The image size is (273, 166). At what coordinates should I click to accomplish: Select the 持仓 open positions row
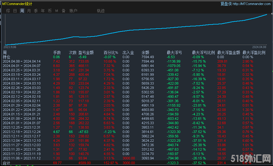click(x=6, y=57)
